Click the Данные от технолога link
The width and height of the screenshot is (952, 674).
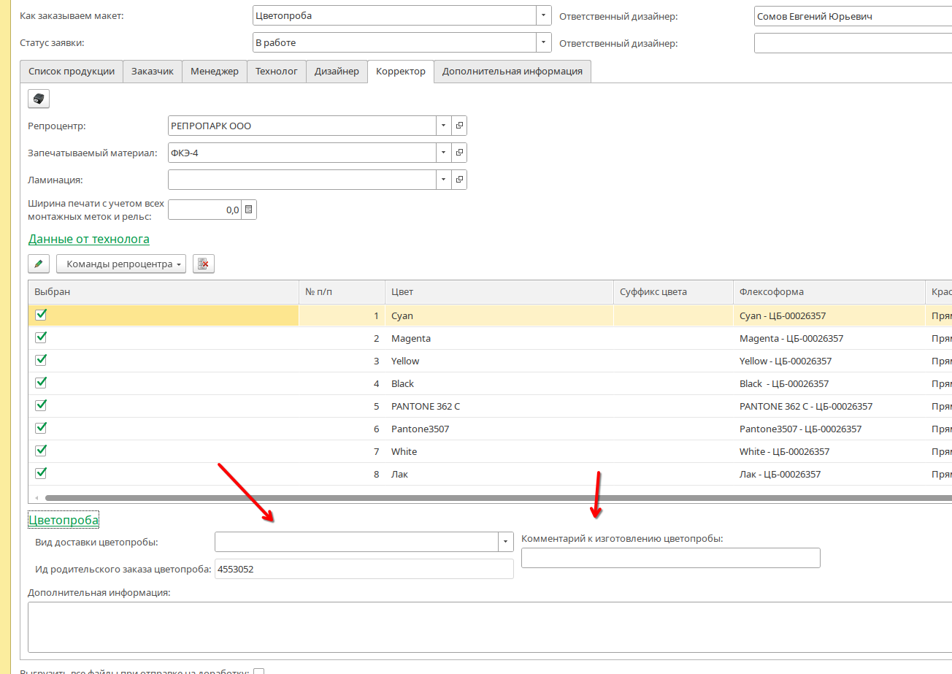[88, 239]
